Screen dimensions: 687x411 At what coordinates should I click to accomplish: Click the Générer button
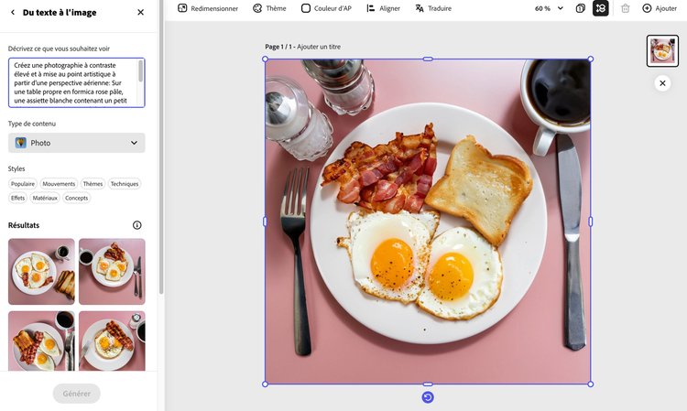[77, 394]
